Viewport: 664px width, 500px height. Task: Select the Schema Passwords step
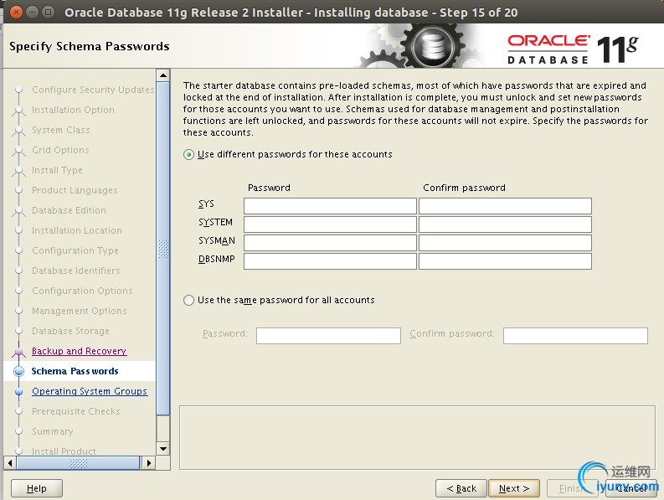75,371
